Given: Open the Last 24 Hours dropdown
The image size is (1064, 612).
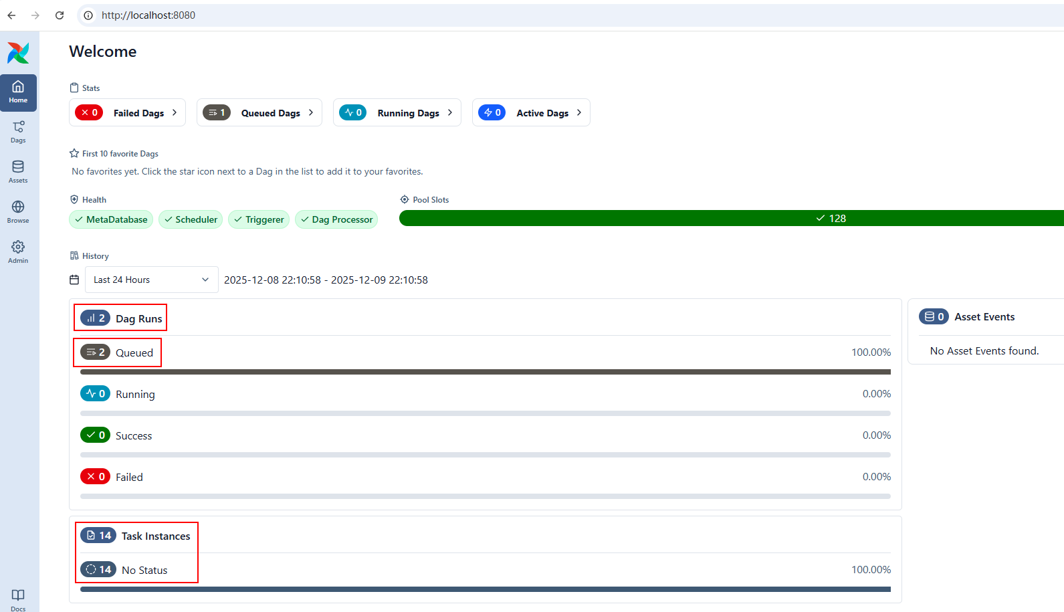Looking at the screenshot, I should (x=152, y=280).
